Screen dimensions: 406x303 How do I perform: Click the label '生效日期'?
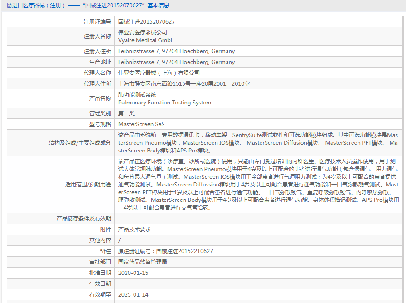coord(100,284)
